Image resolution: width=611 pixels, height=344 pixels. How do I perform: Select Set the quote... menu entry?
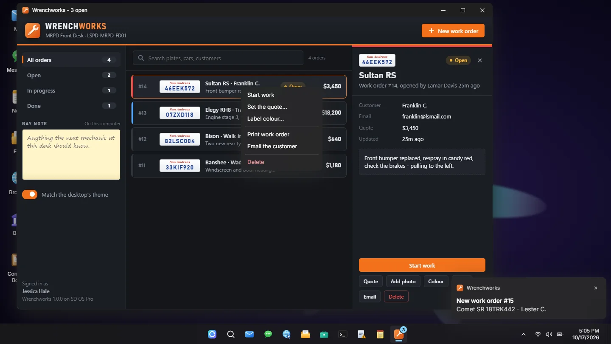(x=282, y=107)
